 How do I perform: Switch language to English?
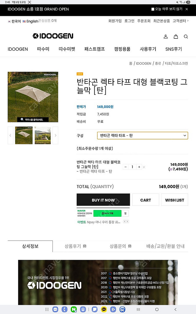click(30, 21)
